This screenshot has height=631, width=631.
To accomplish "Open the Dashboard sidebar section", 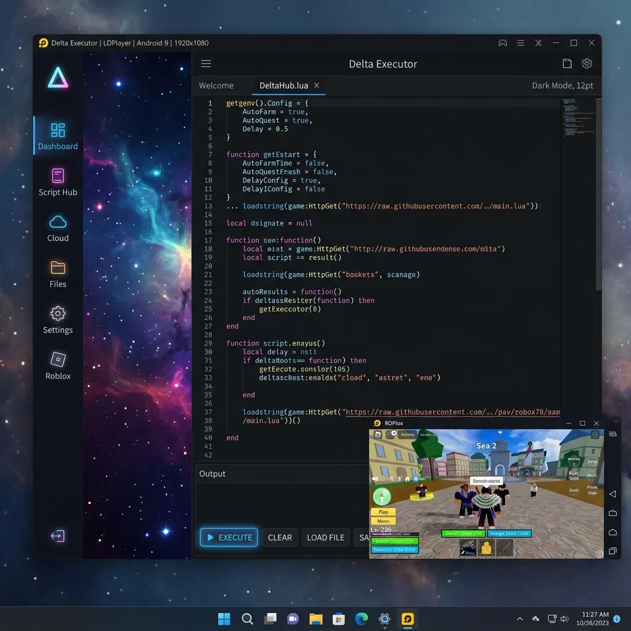I will click(58, 136).
